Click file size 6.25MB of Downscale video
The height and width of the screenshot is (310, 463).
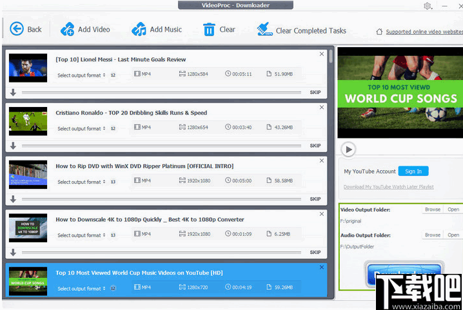pyautogui.click(x=279, y=234)
